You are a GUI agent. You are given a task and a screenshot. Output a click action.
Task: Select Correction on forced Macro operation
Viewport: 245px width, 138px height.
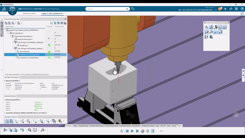coord(29,58)
